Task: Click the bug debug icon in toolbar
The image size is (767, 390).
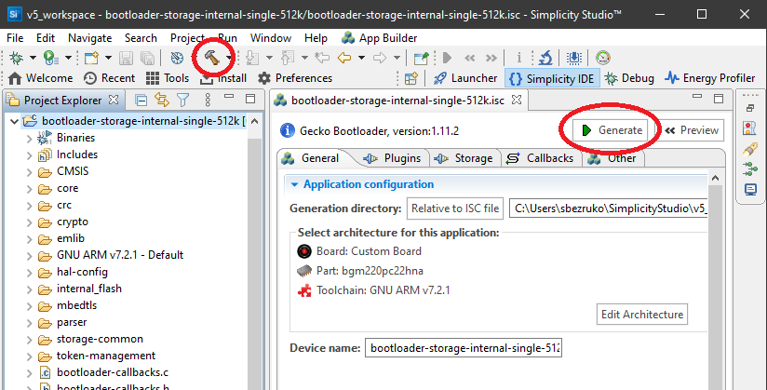Action: pos(16,59)
